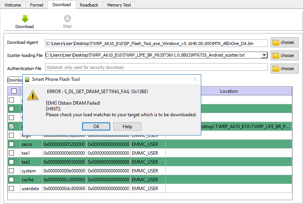Image resolution: width=303 pixels, height=204 pixels.
Task: Click OK in the error dialog
Action: pos(96,127)
